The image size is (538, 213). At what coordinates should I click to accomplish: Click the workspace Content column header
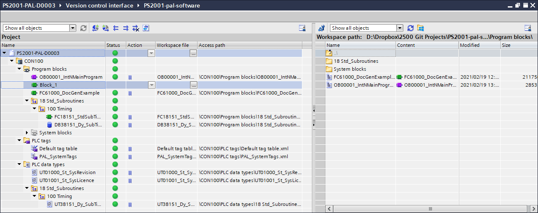click(427, 45)
